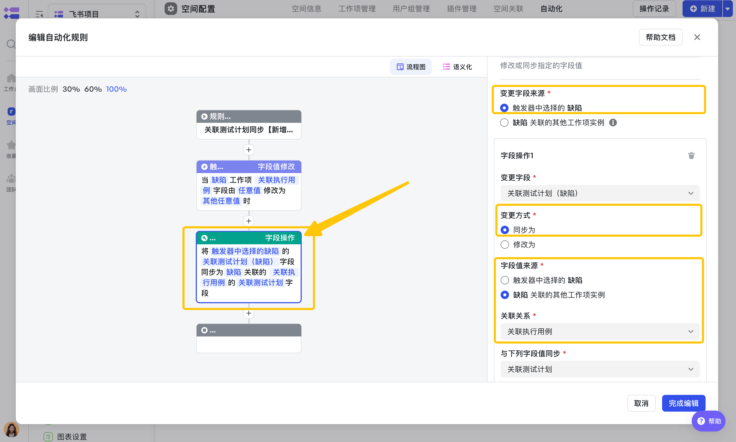Click the 图表设置 list icon
Viewport: 736px width, 442px height.
pos(48,437)
